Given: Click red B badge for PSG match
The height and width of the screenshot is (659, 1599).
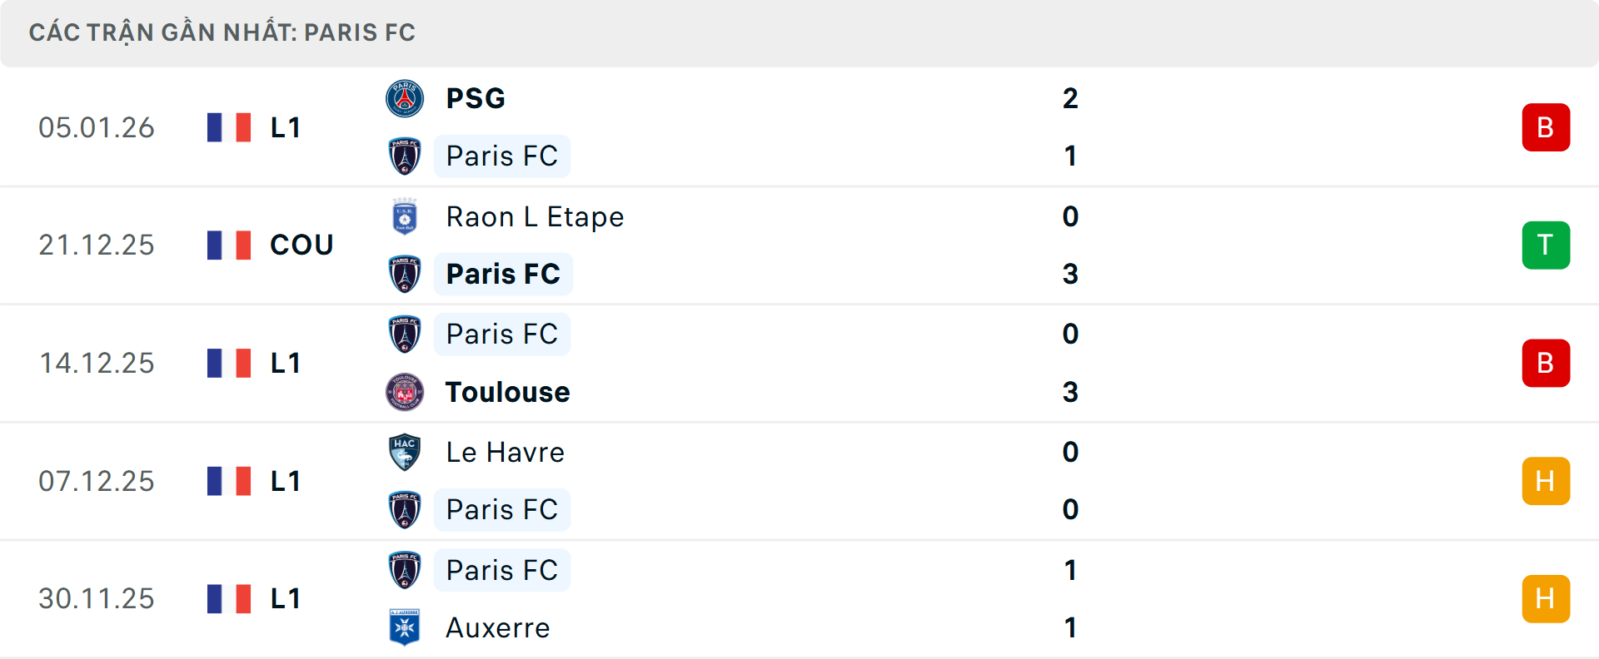Looking at the screenshot, I should 1546,127.
